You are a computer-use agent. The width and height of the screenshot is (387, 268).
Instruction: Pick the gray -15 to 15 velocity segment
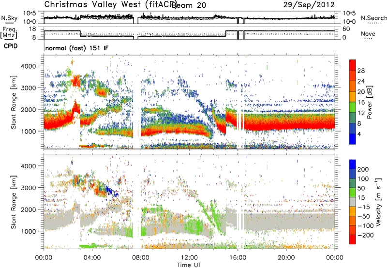pyautogui.click(x=353, y=202)
